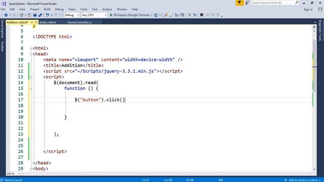Click the Save All toolbar icon
324x182 pixels.
40,15
